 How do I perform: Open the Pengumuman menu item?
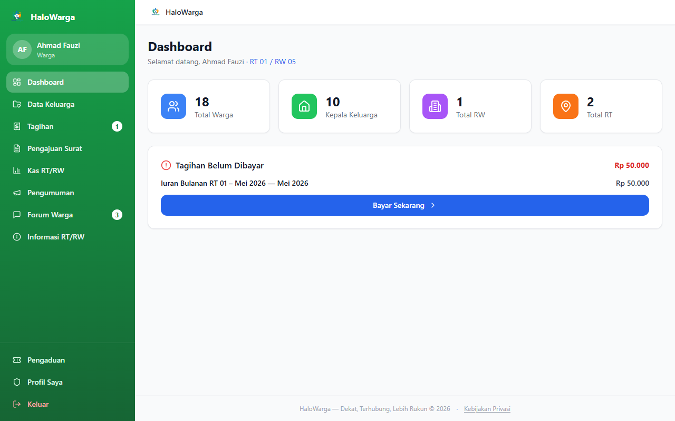(67, 193)
